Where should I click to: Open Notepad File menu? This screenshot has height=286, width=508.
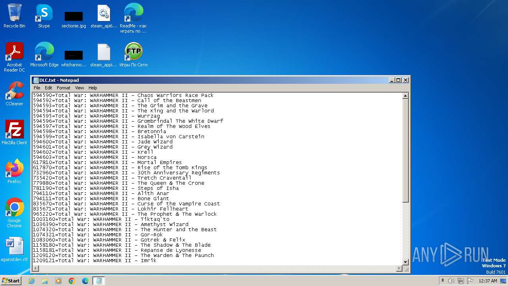[x=37, y=88]
